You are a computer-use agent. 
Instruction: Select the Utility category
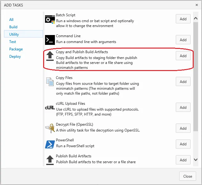pyautogui.click(x=23, y=34)
